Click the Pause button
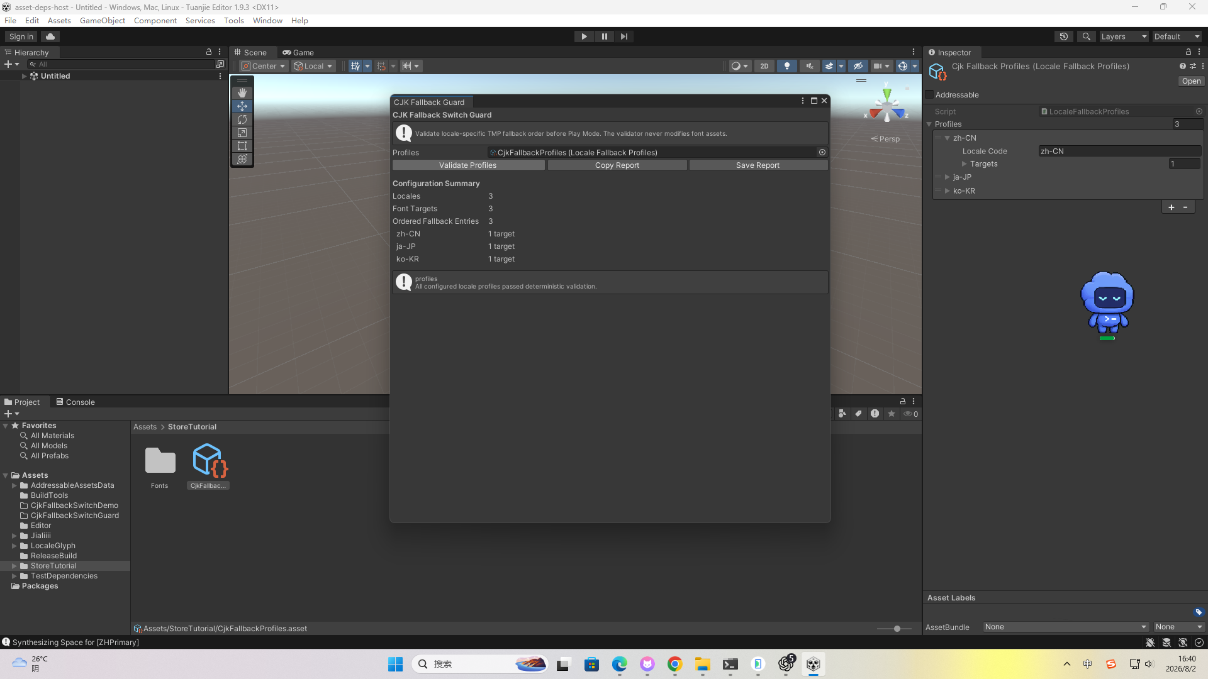Image resolution: width=1208 pixels, height=679 pixels. coord(604,36)
